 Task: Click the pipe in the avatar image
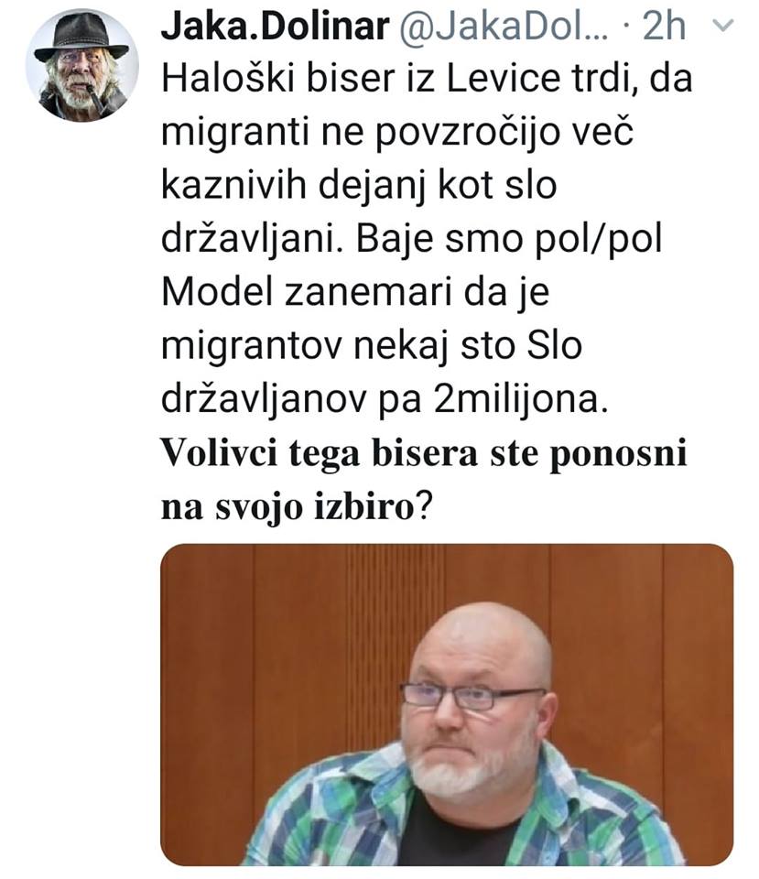[x=93, y=98]
